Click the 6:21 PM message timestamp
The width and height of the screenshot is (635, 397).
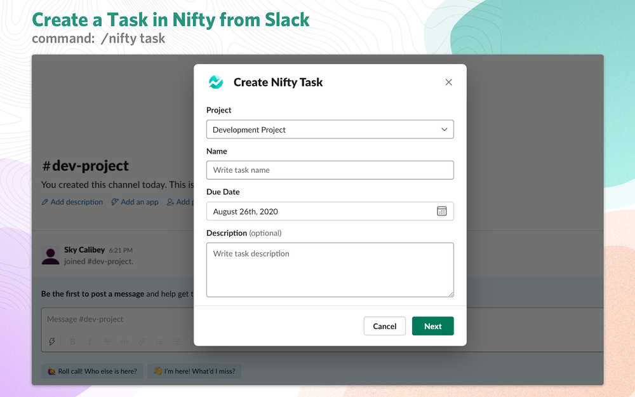point(121,250)
